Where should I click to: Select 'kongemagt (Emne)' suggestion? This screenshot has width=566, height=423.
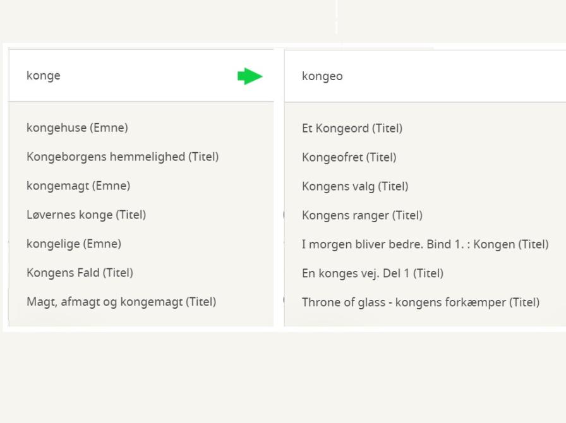click(78, 186)
